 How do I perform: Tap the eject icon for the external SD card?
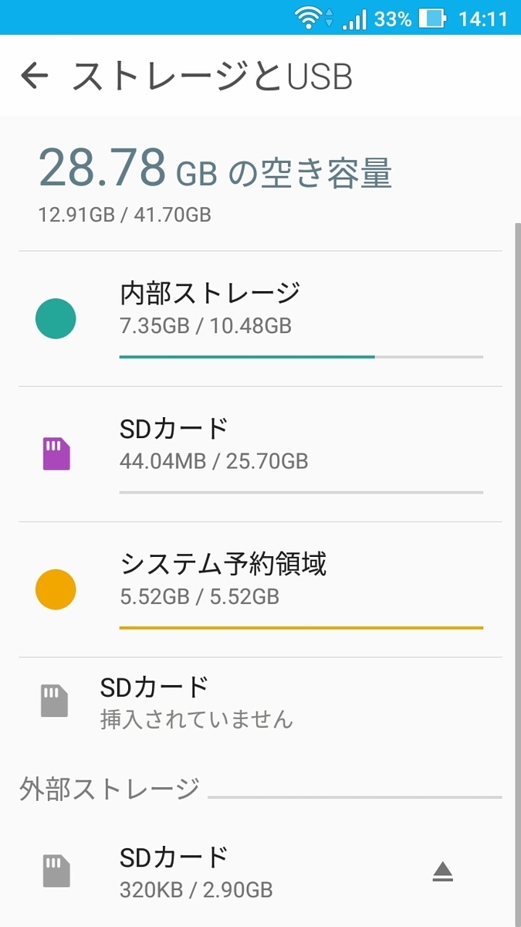point(443,871)
